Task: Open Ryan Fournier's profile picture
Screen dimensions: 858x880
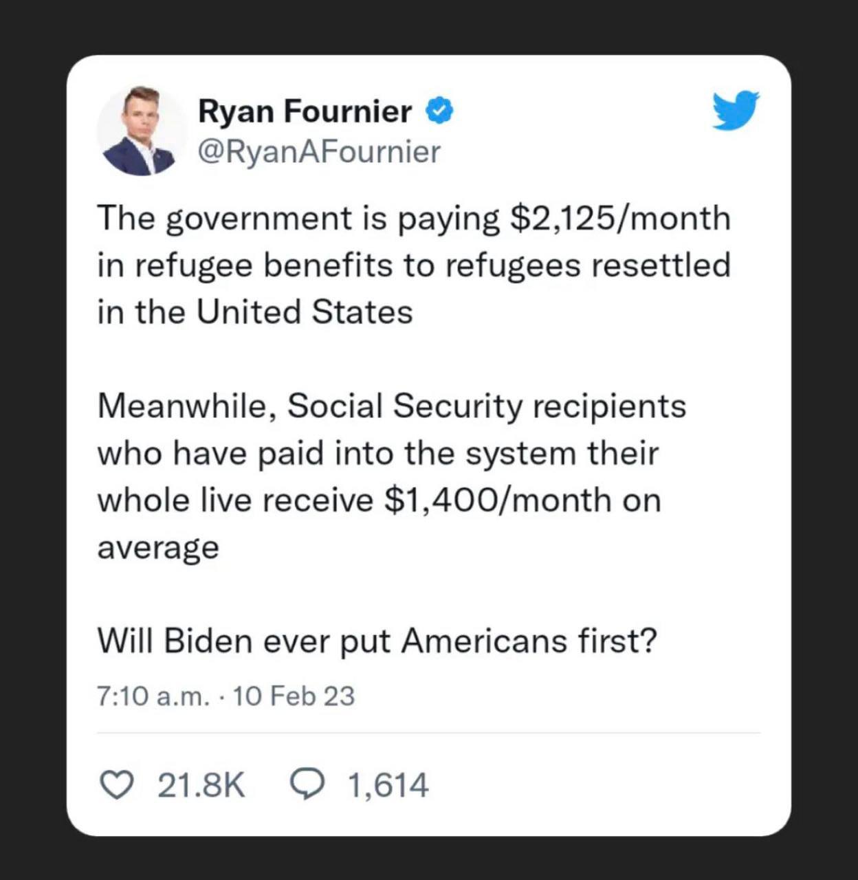Action: tap(141, 131)
